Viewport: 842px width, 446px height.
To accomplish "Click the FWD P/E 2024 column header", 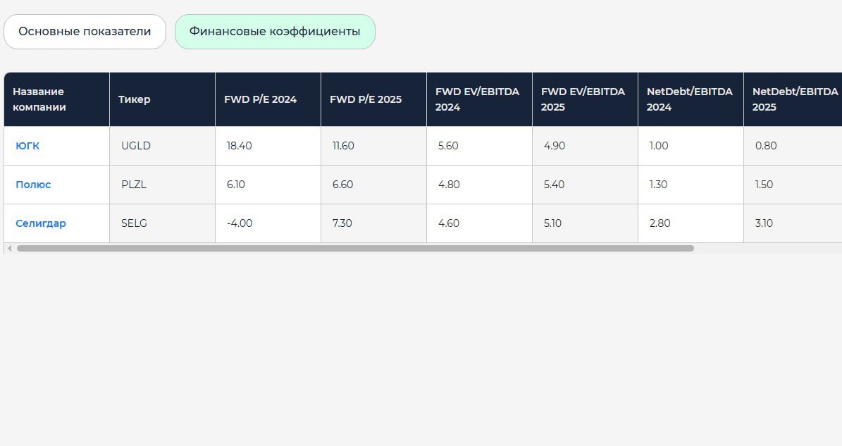I will (x=268, y=99).
